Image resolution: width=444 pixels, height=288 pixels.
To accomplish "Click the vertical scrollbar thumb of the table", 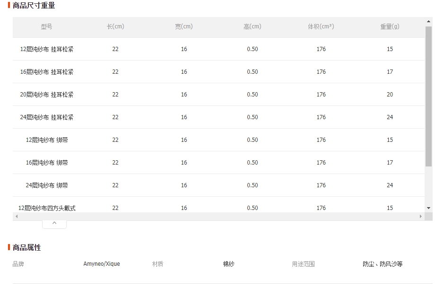I will (428, 96).
